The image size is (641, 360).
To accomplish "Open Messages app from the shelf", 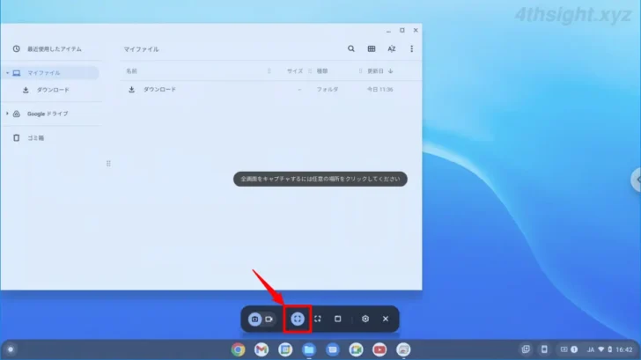I will [x=332, y=349].
